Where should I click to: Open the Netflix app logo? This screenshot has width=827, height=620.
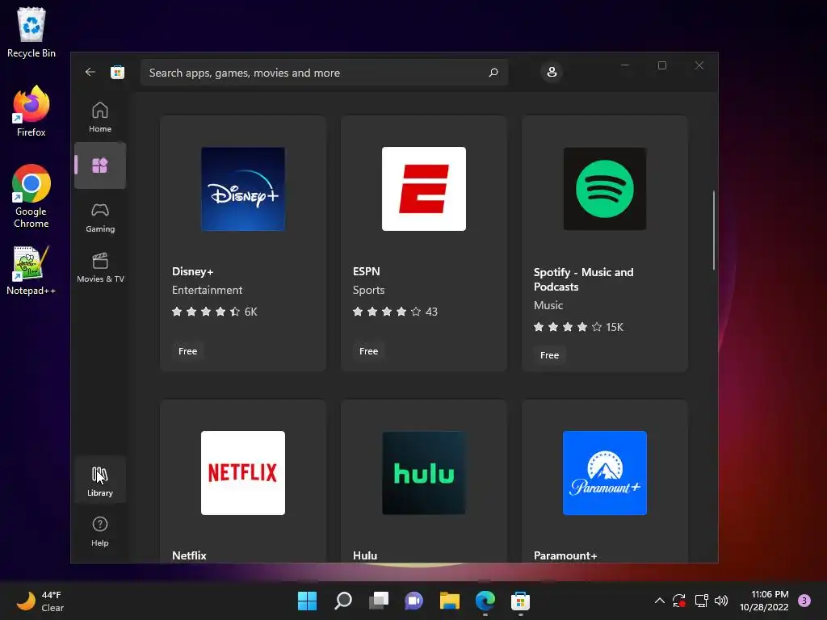[243, 473]
